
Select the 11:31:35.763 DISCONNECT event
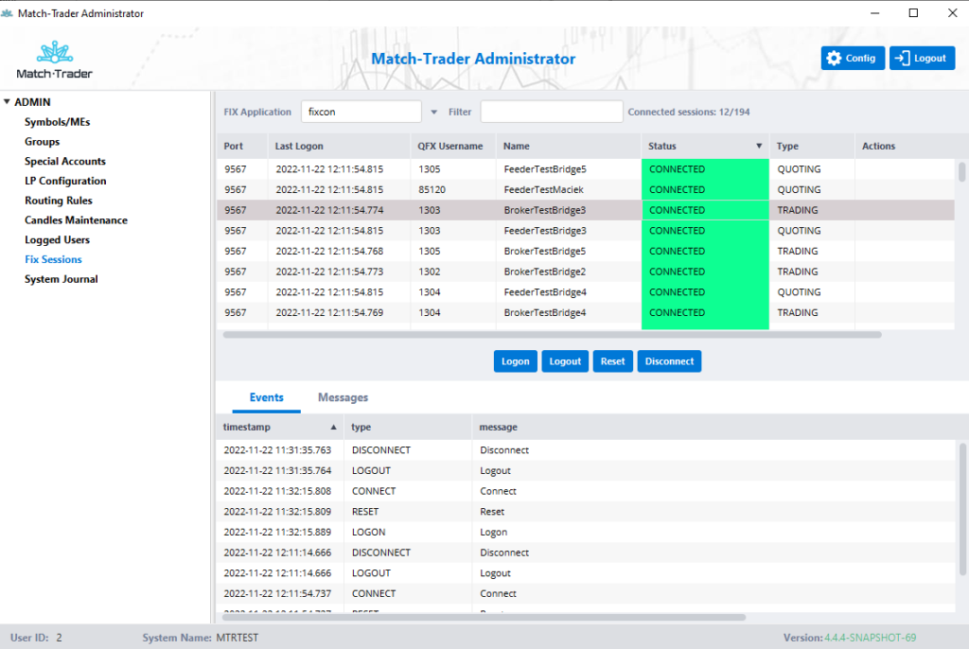pos(586,450)
